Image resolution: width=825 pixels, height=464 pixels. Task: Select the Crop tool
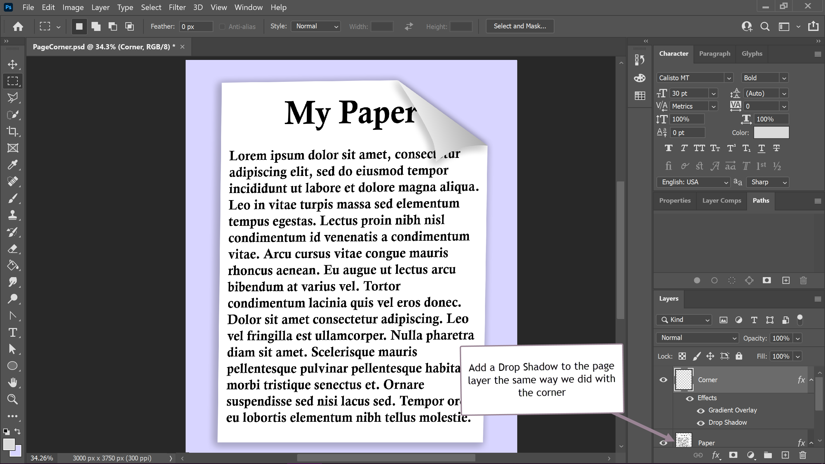[13, 131]
